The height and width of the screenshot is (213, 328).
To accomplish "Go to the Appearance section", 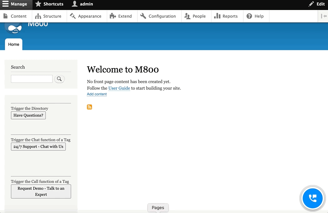I will (86, 16).
